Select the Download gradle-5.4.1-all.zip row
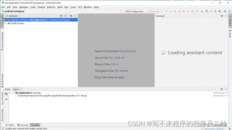This screenshot has height=130, width=232. (52, 96)
